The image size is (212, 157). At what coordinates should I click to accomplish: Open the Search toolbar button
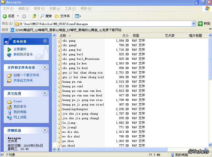[x=46, y=16]
